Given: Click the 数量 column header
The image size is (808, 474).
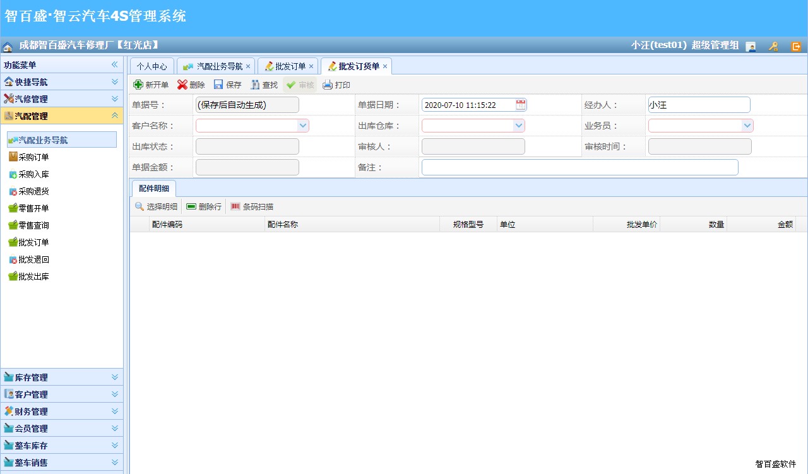Looking at the screenshot, I should coord(693,224).
